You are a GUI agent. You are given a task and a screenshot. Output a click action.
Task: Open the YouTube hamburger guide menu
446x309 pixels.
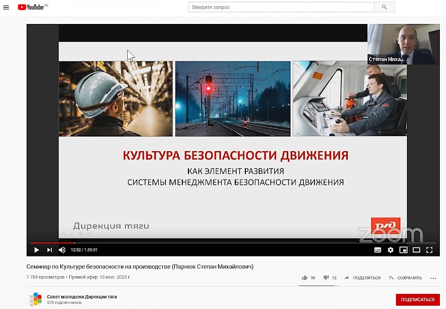[x=6, y=7]
